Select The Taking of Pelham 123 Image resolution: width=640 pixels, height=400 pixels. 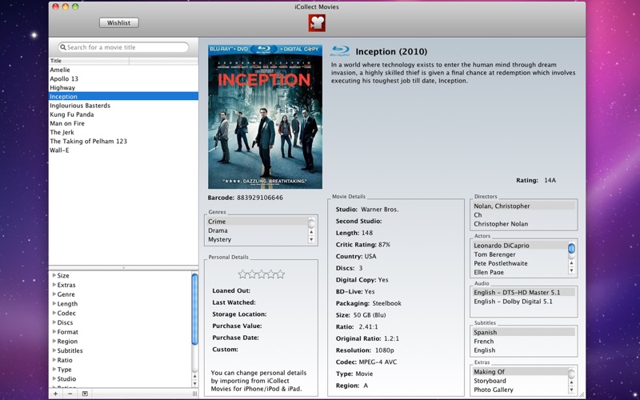click(123, 142)
